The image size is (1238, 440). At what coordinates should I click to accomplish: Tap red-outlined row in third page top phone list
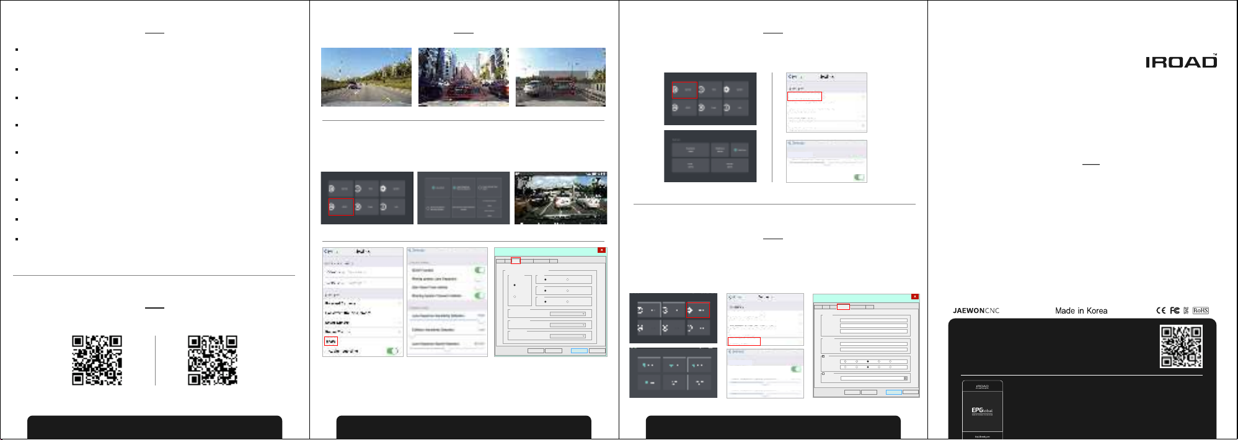(x=804, y=96)
